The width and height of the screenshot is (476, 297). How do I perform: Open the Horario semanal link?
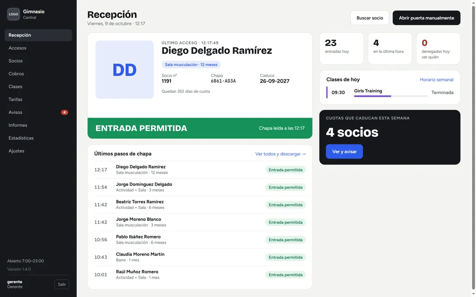436,80
